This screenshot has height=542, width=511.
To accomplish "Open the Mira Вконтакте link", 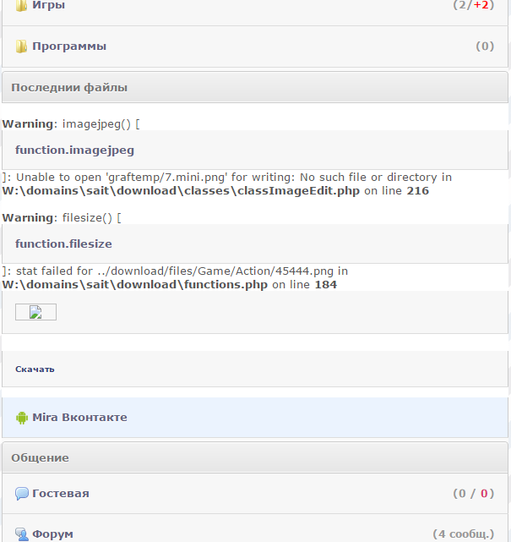I will click(79, 418).
